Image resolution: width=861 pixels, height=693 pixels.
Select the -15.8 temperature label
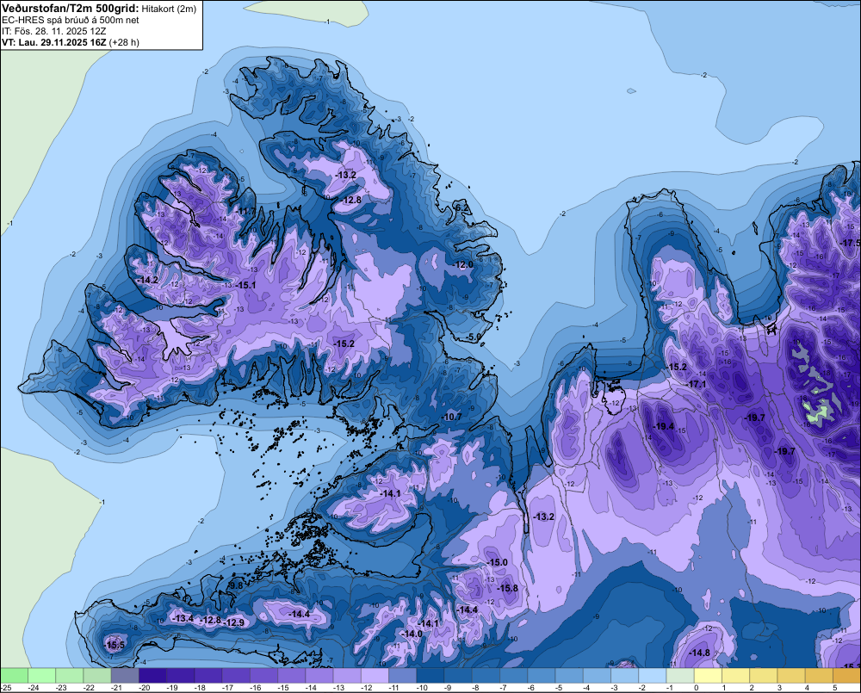point(508,588)
